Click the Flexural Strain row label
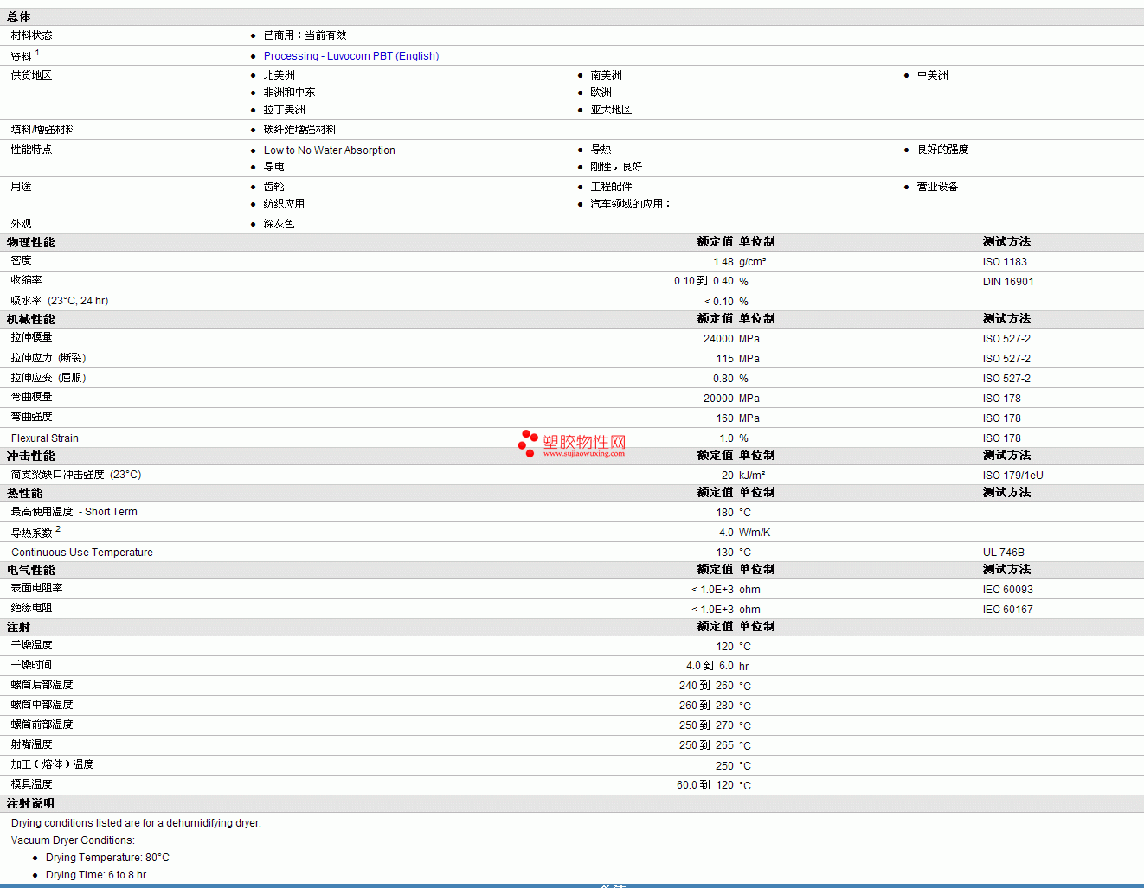Screen dimensions: 1144x888 click(45, 438)
